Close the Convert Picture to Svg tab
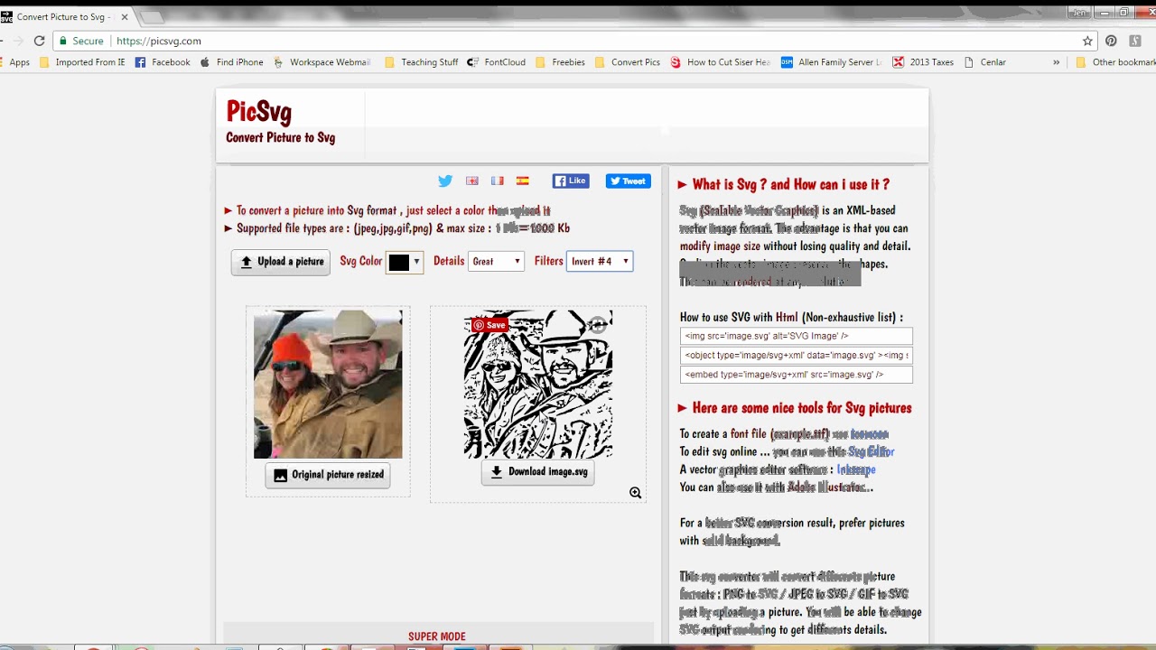This screenshot has width=1156, height=650. point(125,16)
